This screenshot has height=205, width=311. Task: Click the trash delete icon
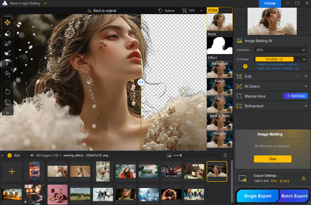point(225,155)
